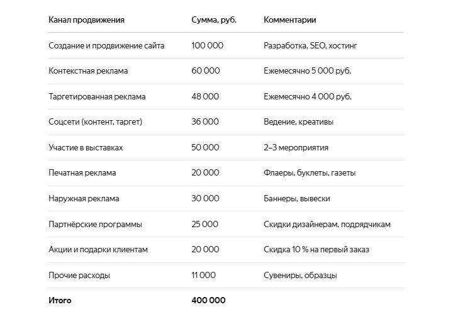This screenshot has height=319, width=453.
Task: Click the 'Канал продвижения' column header
Action: [x=86, y=20]
